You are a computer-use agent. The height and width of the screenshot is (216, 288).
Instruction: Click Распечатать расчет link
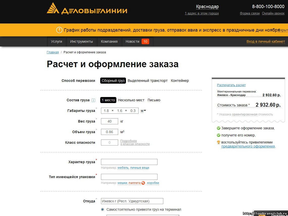(231, 85)
